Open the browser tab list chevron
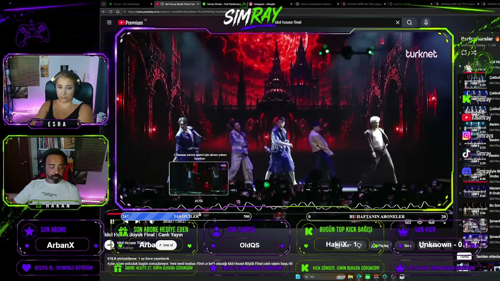The height and width of the screenshot is (281, 500). 104,4
